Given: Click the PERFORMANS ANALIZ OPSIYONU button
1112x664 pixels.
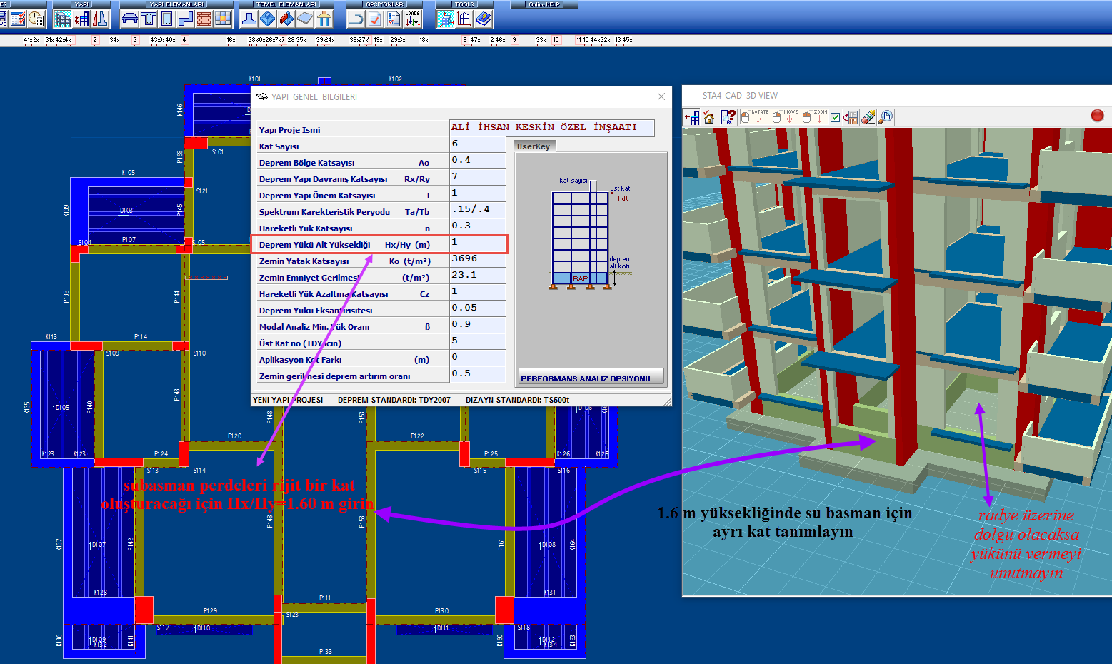Looking at the screenshot, I should pyautogui.click(x=591, y=378).
